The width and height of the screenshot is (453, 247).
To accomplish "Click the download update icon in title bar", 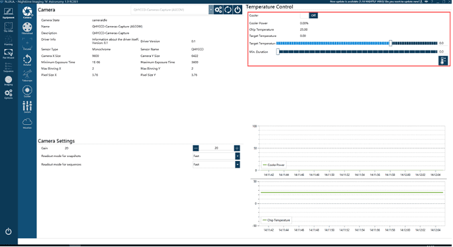I will pos(421,2).
